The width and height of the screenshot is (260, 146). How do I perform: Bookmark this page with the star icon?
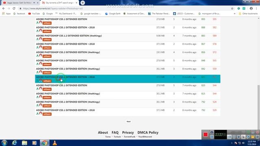(232, 9)
